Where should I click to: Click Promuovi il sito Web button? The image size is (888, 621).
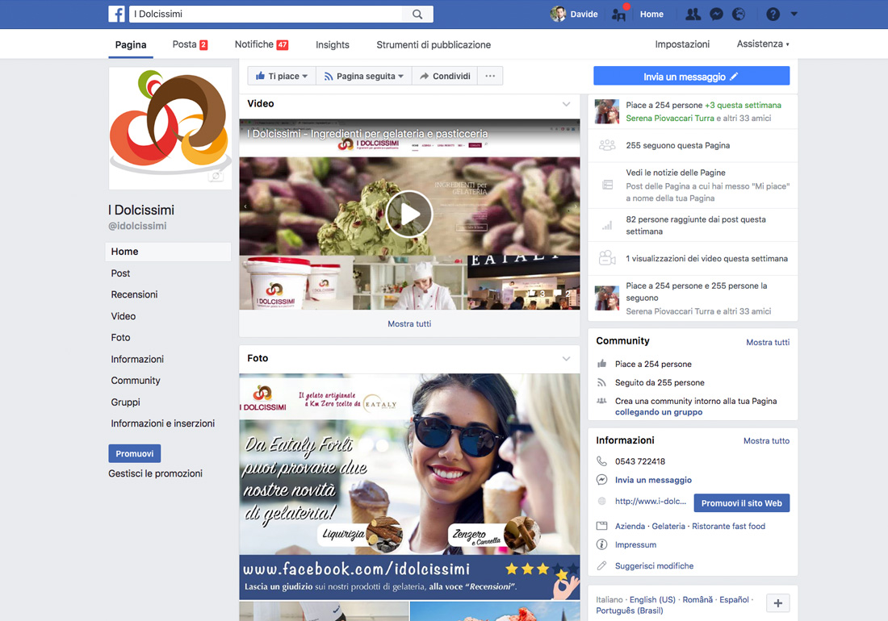(x=742, y=502)
